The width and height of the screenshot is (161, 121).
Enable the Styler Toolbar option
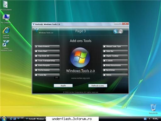pyautogui.click(x=104, y=56)
